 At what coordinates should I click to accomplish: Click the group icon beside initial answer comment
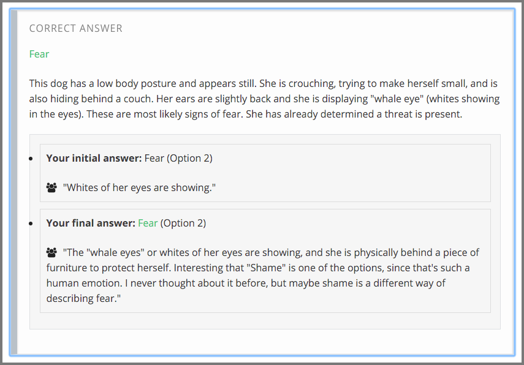(51, 188)
